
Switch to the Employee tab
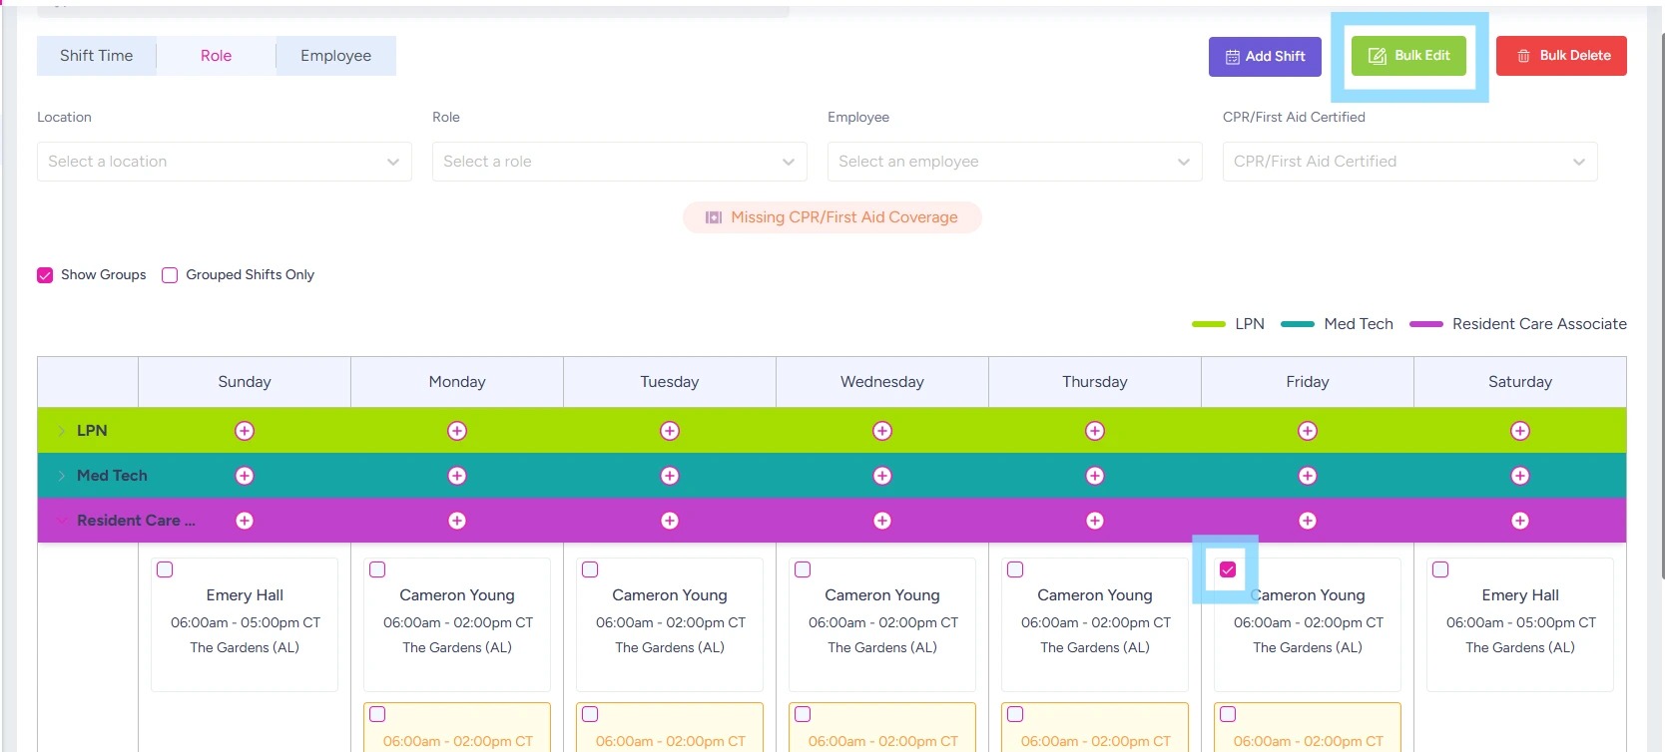pos(335,56)
